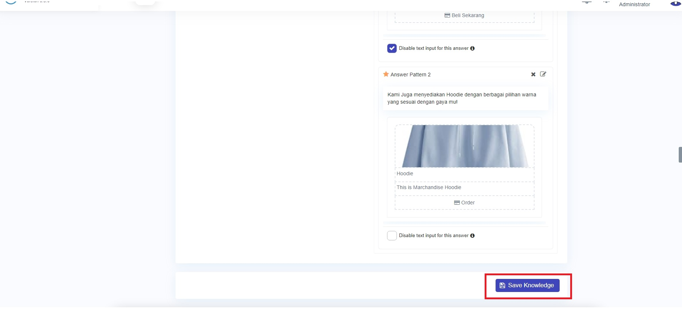Open the Administrator user menu

634,4
